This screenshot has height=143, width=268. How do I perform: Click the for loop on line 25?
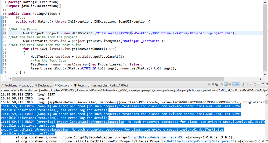click(70, 49)
